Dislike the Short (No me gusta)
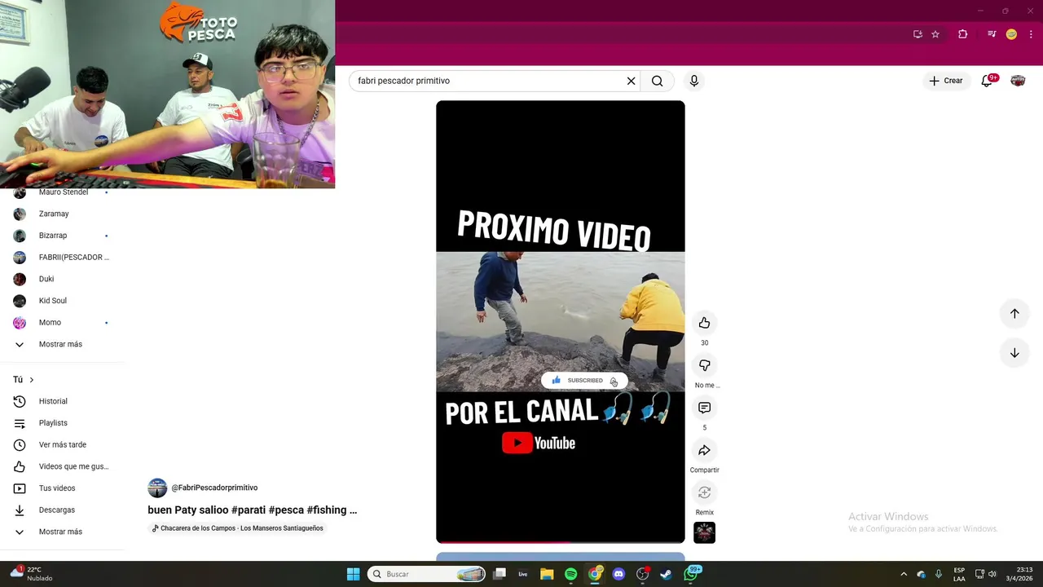Screen dimensions: 1043x587 coord(704,365)
